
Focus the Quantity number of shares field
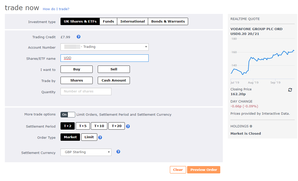tap(86, 92)
